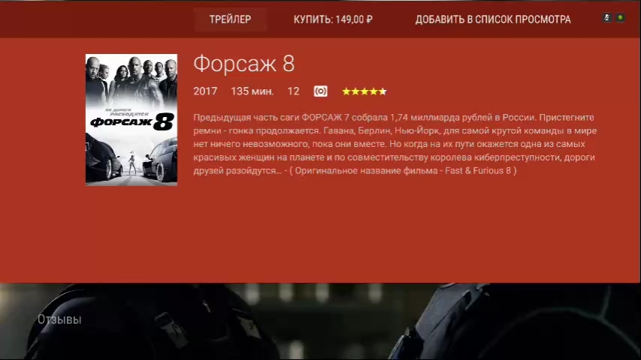
Task: Click the movie description paragraph
Action: 395,144
